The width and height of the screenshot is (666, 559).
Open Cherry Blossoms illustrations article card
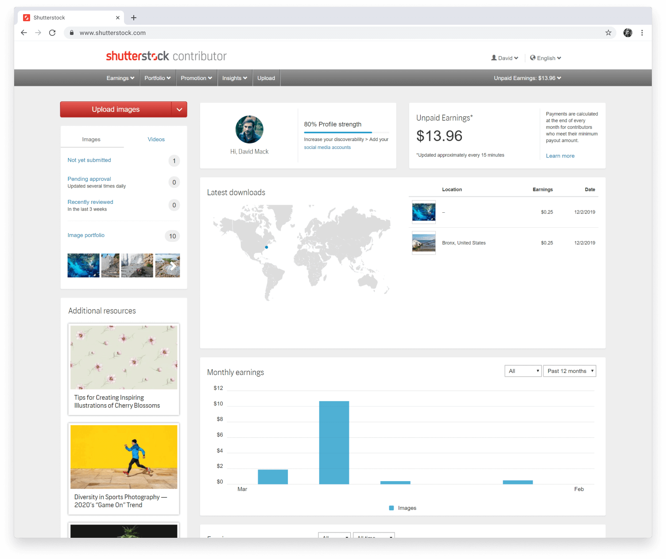tap(124, 369)
